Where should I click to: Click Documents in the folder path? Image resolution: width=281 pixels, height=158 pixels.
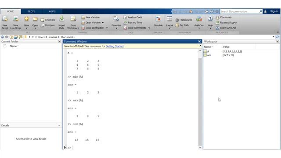click(68, 37)
